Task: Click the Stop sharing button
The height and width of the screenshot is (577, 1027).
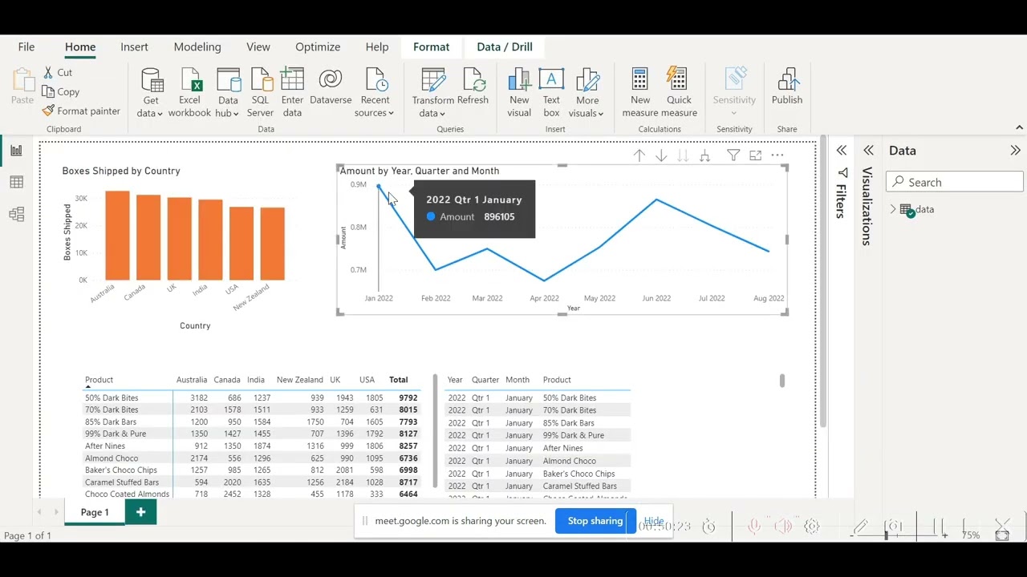Action: click(595, 521)
